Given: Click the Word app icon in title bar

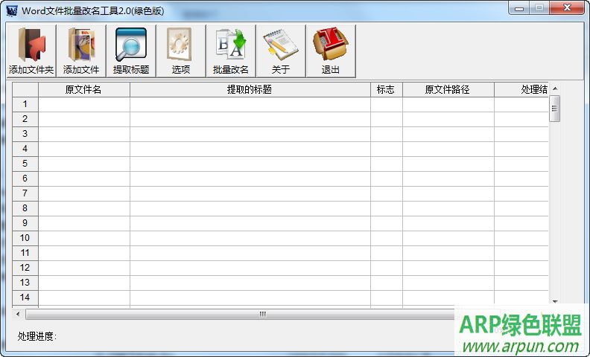Looking at the screenshot, I should click(x=12, y=10).
